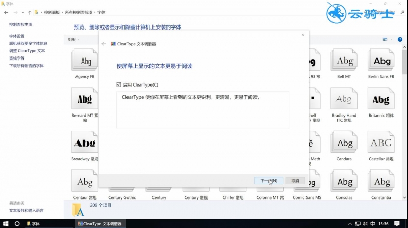The image size is (408, 228).
Task: Open the 组织 dropdown menu
Action: point(73,40)
